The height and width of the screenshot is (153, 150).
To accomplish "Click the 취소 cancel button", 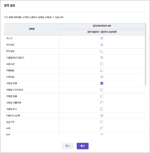I will [68, 146].
